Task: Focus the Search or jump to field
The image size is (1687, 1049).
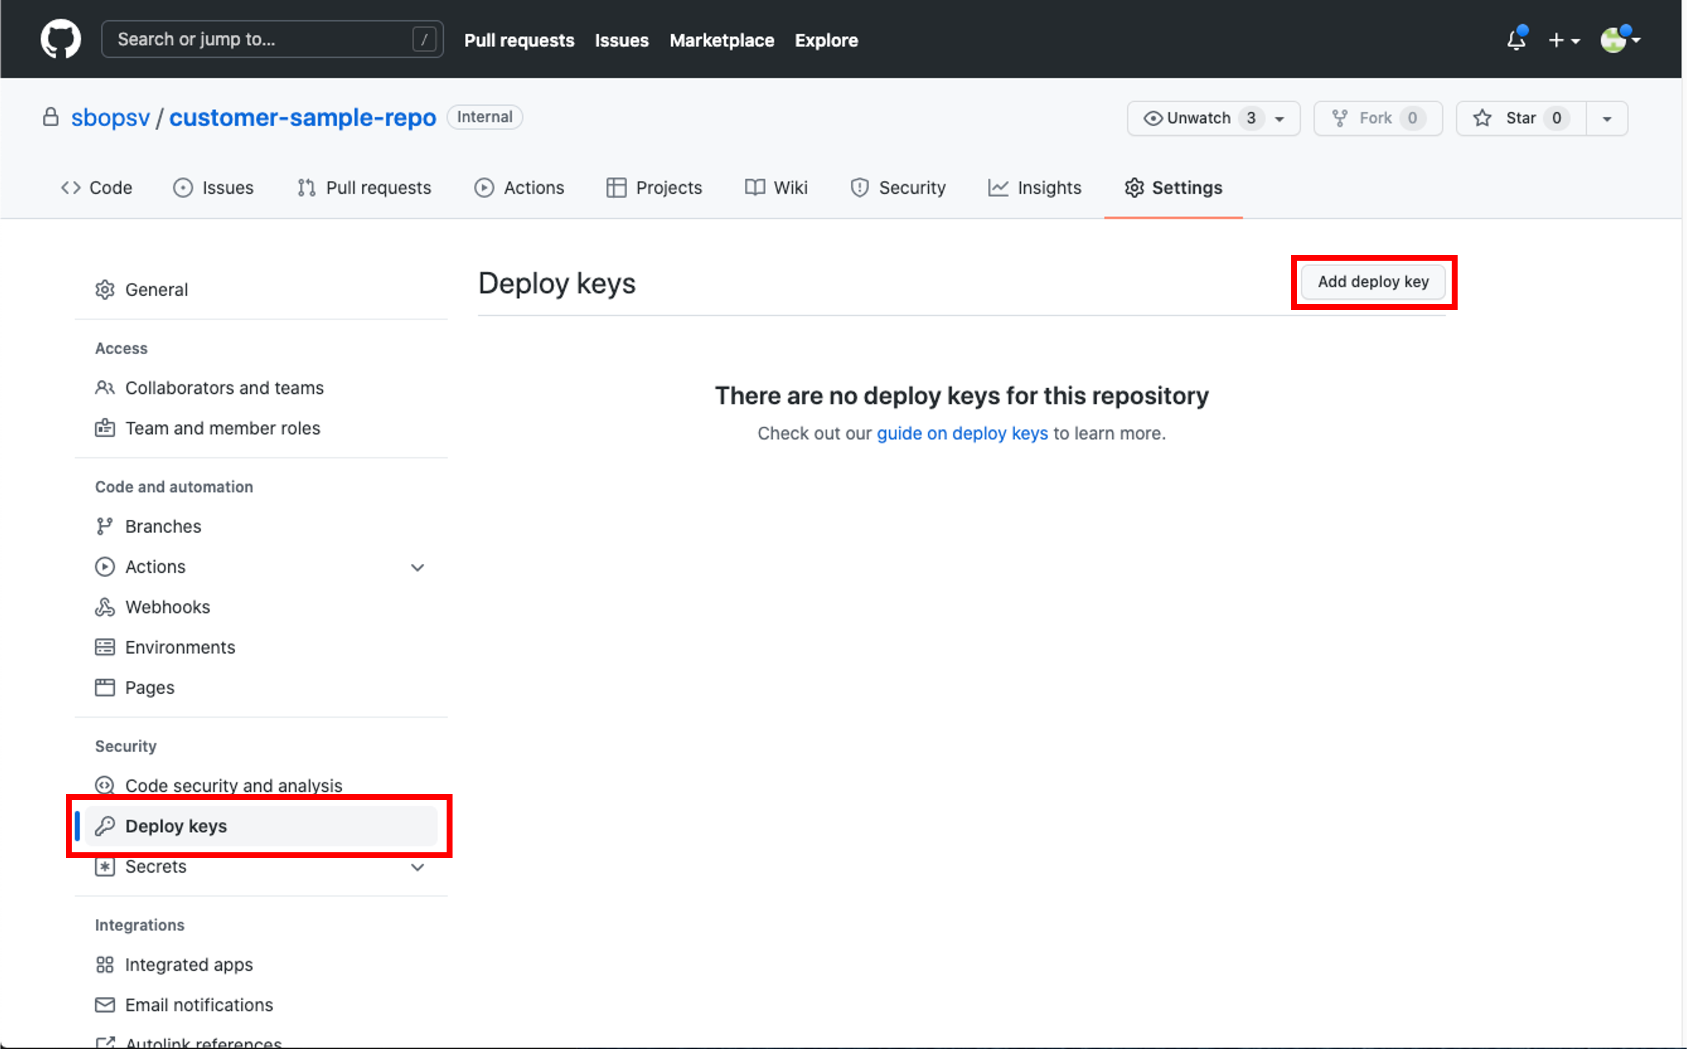Action: pos(272,39)
